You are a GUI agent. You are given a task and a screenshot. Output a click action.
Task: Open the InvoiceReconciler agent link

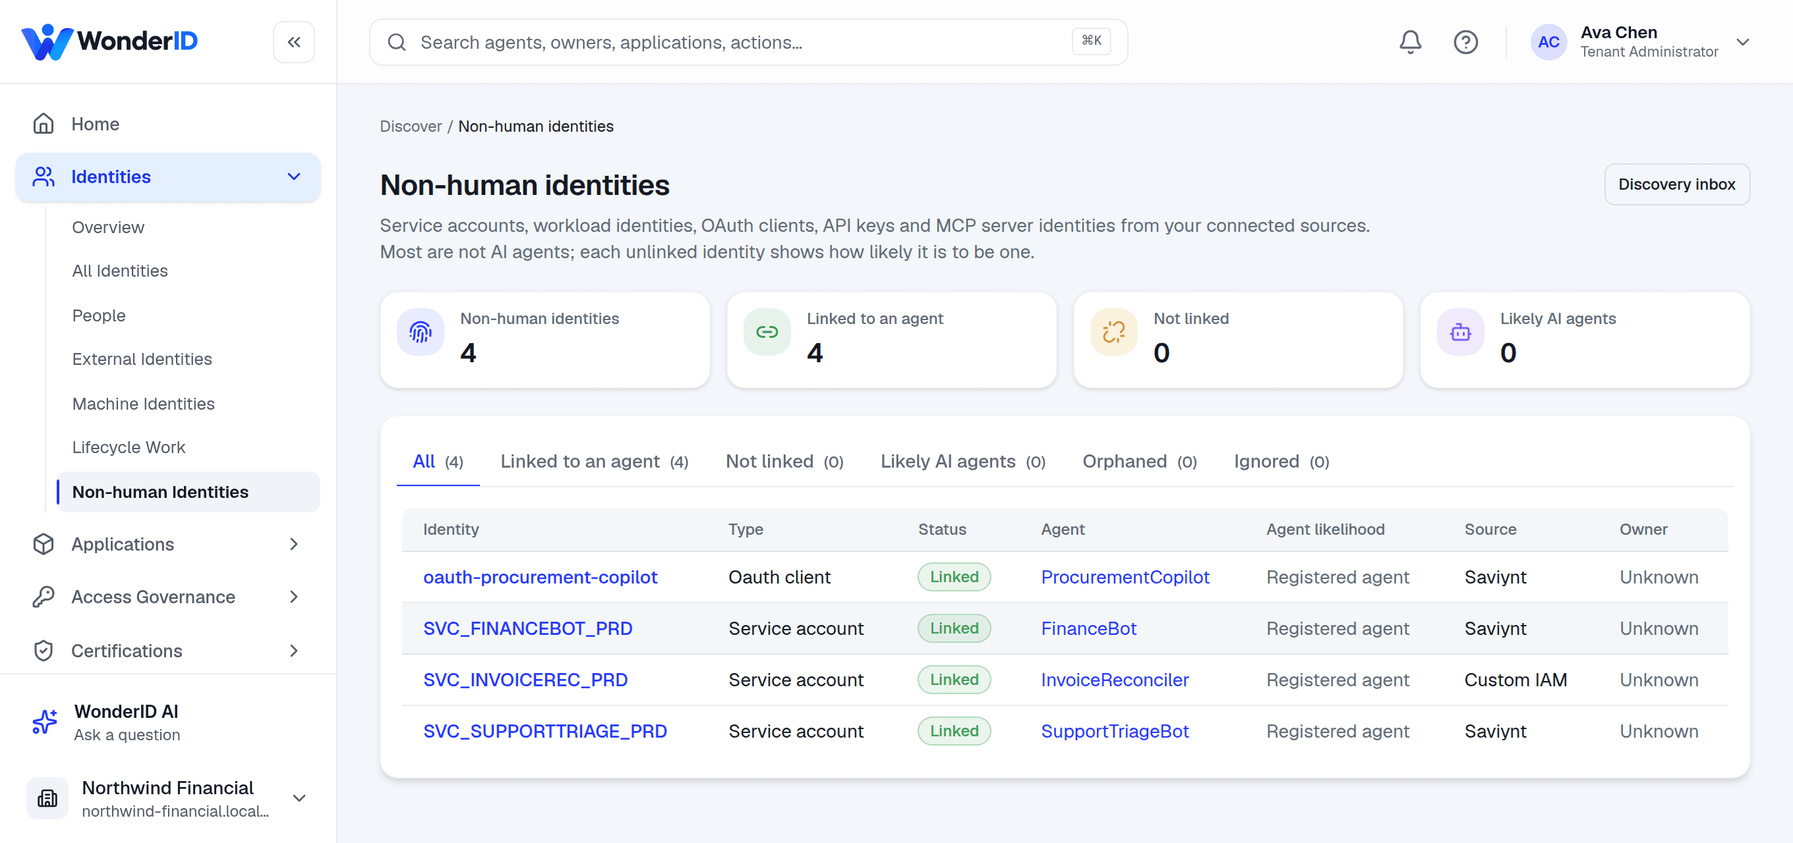click(1114, 680)
